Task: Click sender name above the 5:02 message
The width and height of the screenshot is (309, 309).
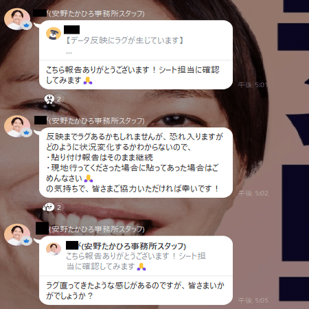Action: pyautogui.click(x=89, y=121)
